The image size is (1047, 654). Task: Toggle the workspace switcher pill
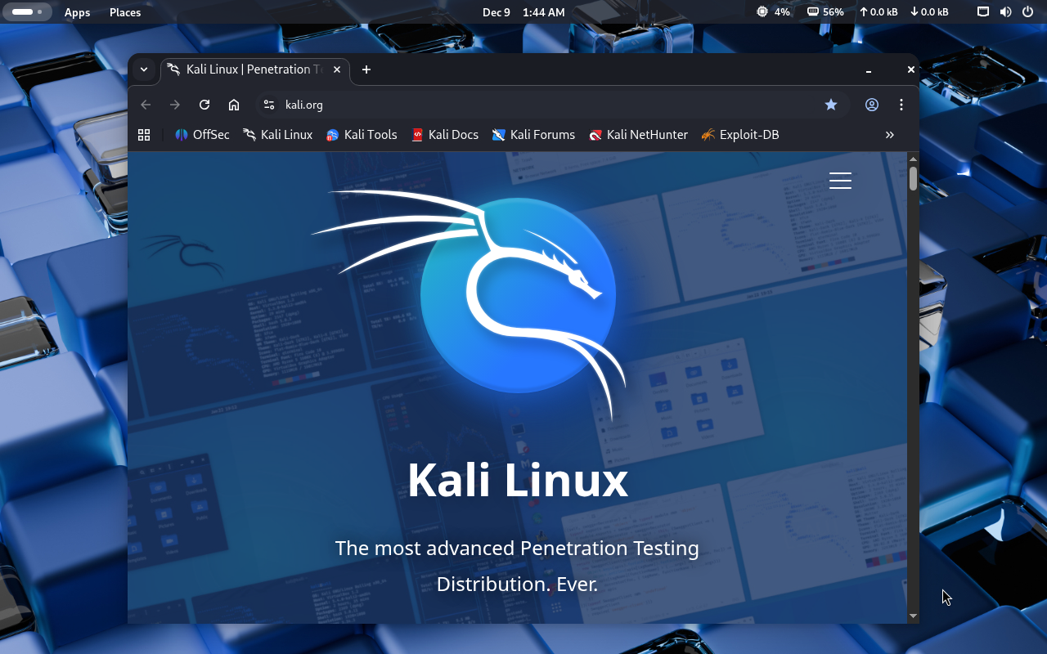[x=27, y=12]
